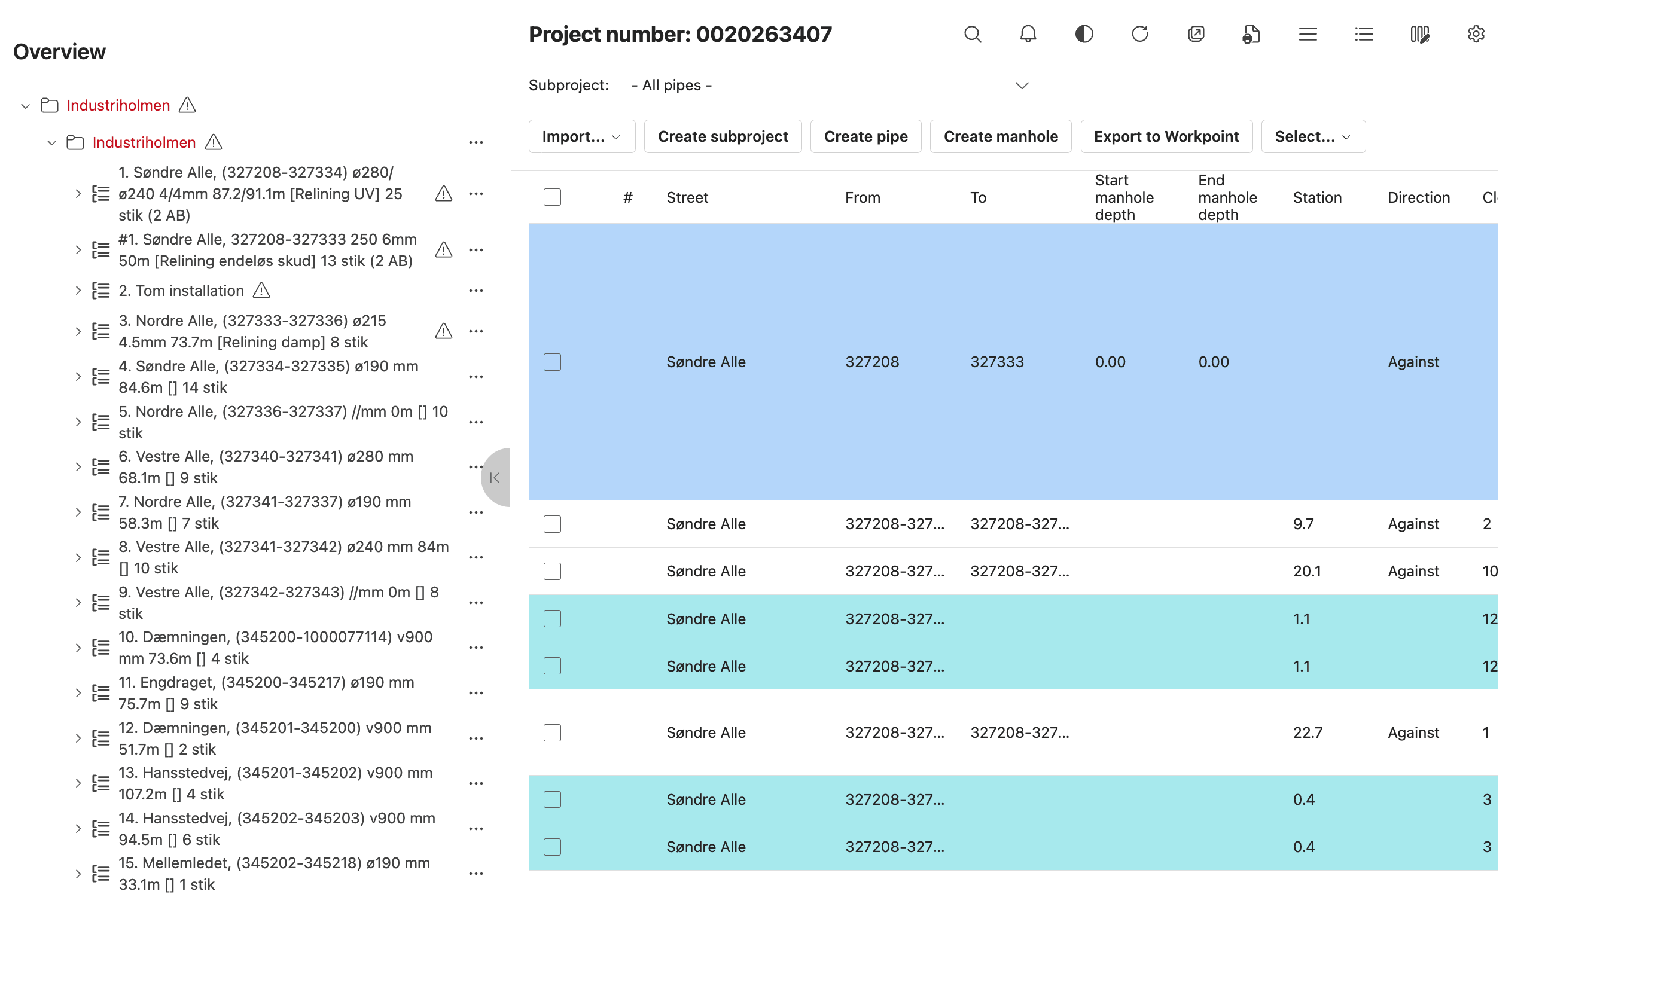Select 6. Vestre Alle in the tree
Viewport: 1664px width, 995px height.
pyautogui.click(x=266, y=466)
